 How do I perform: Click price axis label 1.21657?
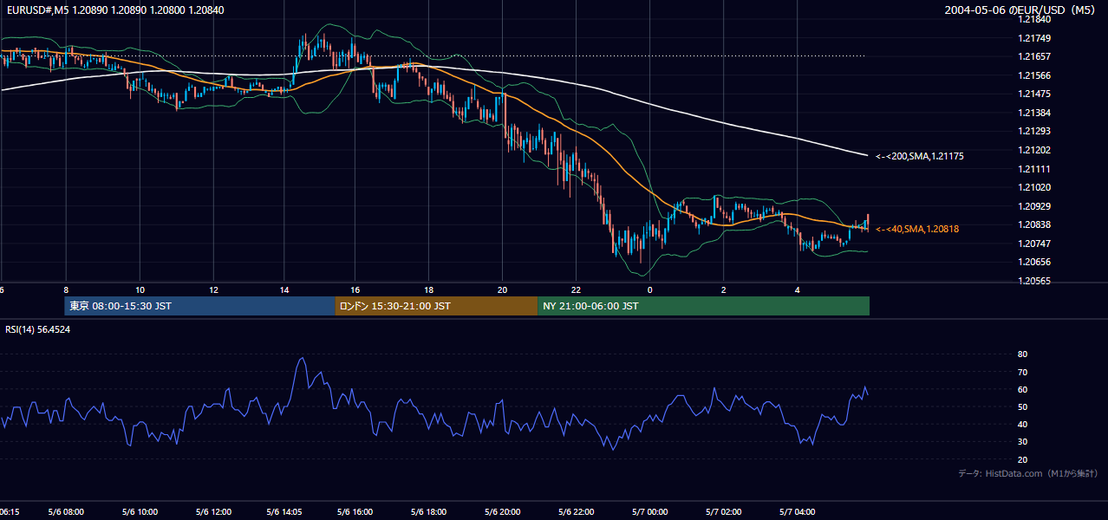[1034, 56]
